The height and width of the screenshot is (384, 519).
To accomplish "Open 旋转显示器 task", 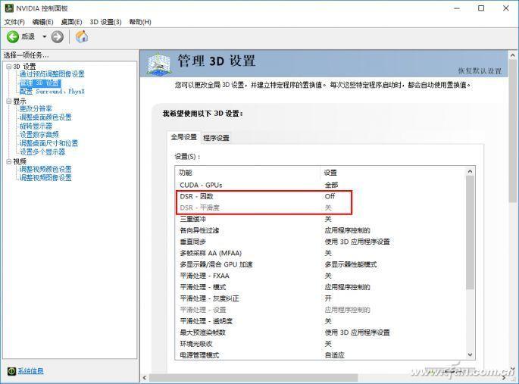I will pos(36,126).
